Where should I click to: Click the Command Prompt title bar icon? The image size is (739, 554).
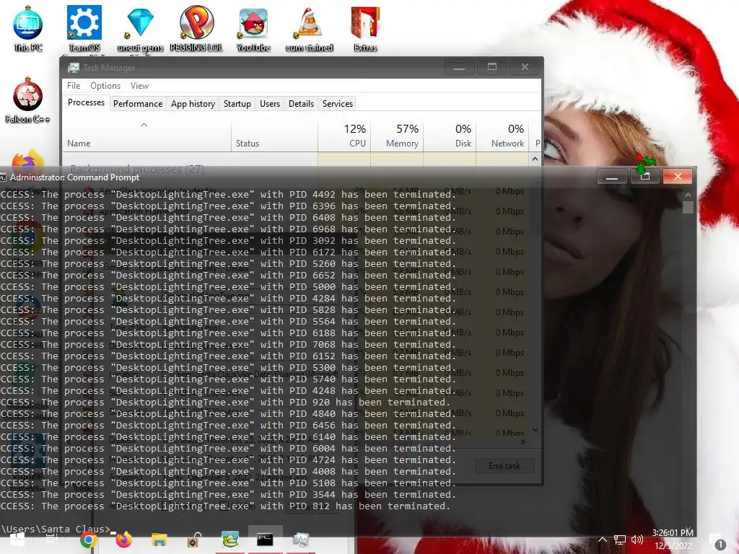3,177
